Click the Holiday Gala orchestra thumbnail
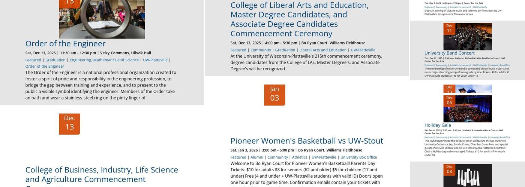 tap(468, 108)
